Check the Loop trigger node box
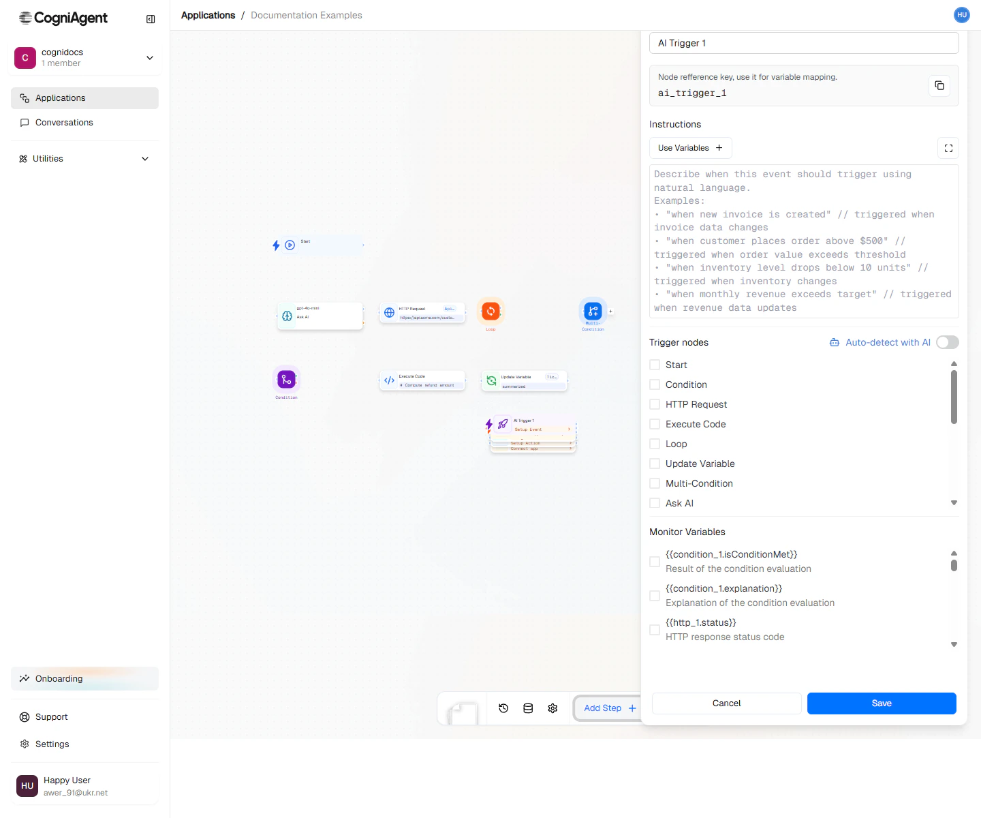Screen dimensions: 981x818 click(x=655, y=444)
